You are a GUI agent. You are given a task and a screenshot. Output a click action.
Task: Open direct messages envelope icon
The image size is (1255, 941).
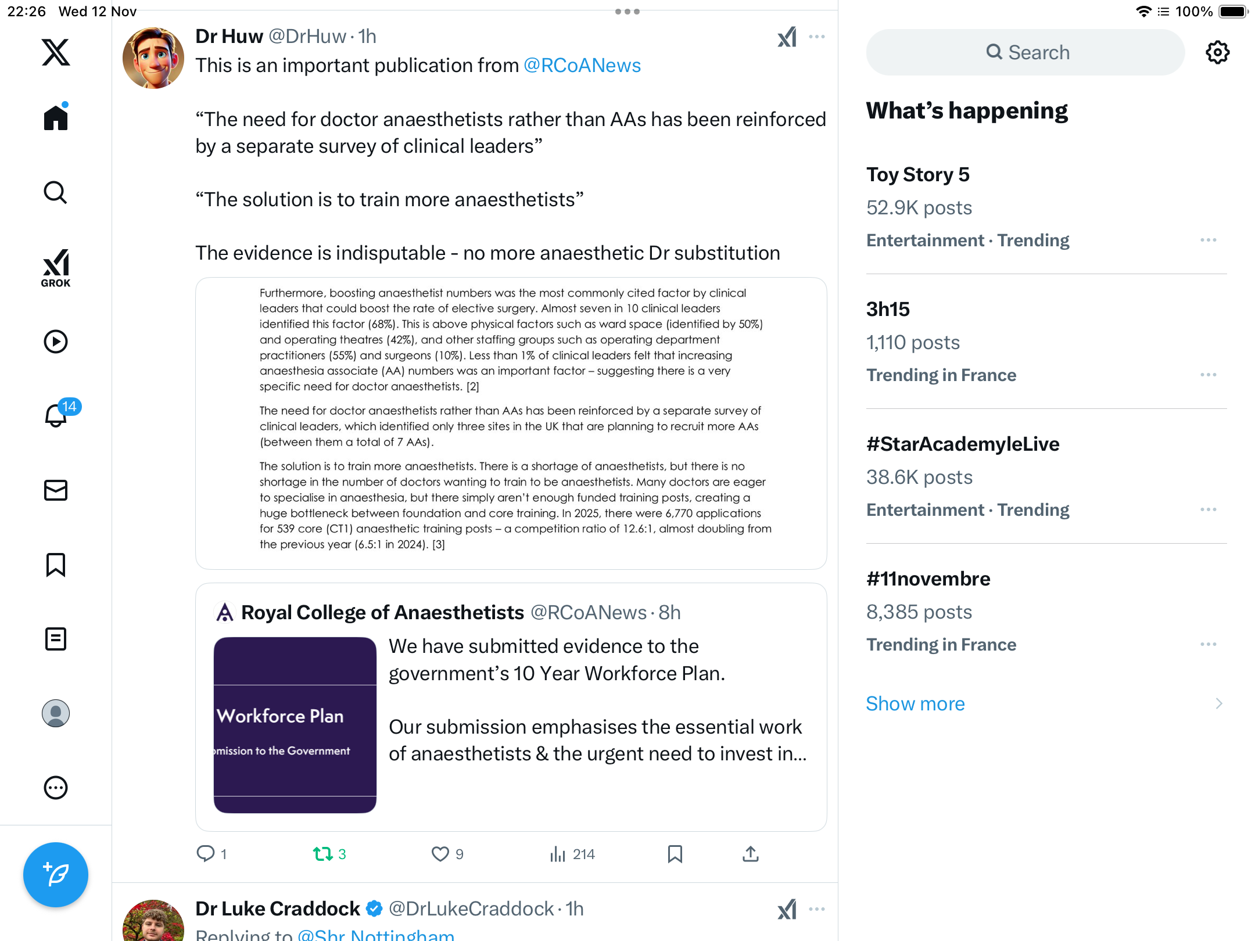point(56,490)
